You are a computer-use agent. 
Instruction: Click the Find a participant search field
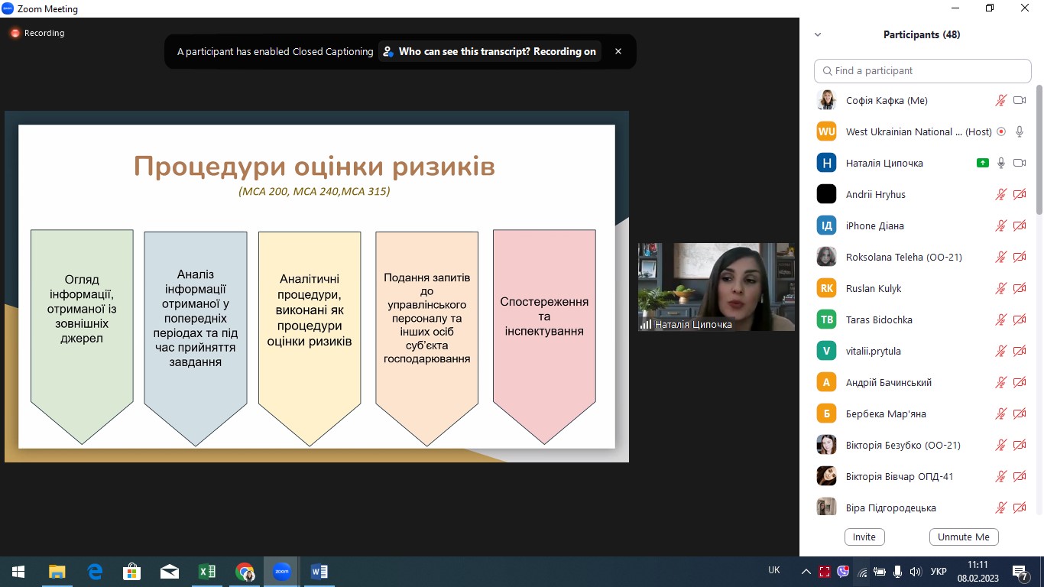coord(922,70)
